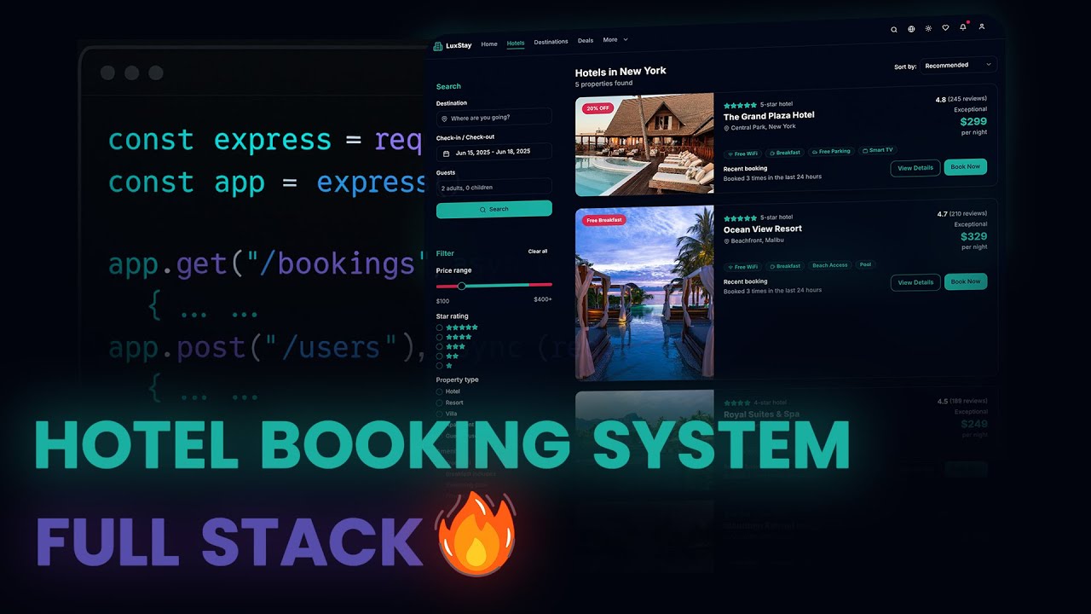The height and width of the screenshot is (614, 1091).
Task: Open The Grand Plaza Hotel photo
Action: tap(644, 144)
